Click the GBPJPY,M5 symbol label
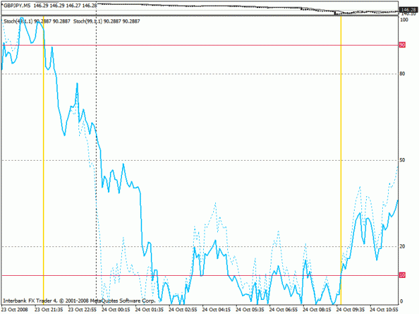This screenshot has height=314, width=419. tap(17, 5)
